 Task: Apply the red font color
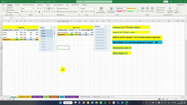(x=39, y=12)
